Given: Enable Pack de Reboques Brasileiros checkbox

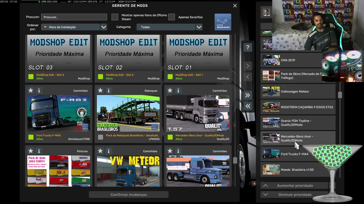Looking at the screenshot, I should pyautogui.click(x=100, y=137).
